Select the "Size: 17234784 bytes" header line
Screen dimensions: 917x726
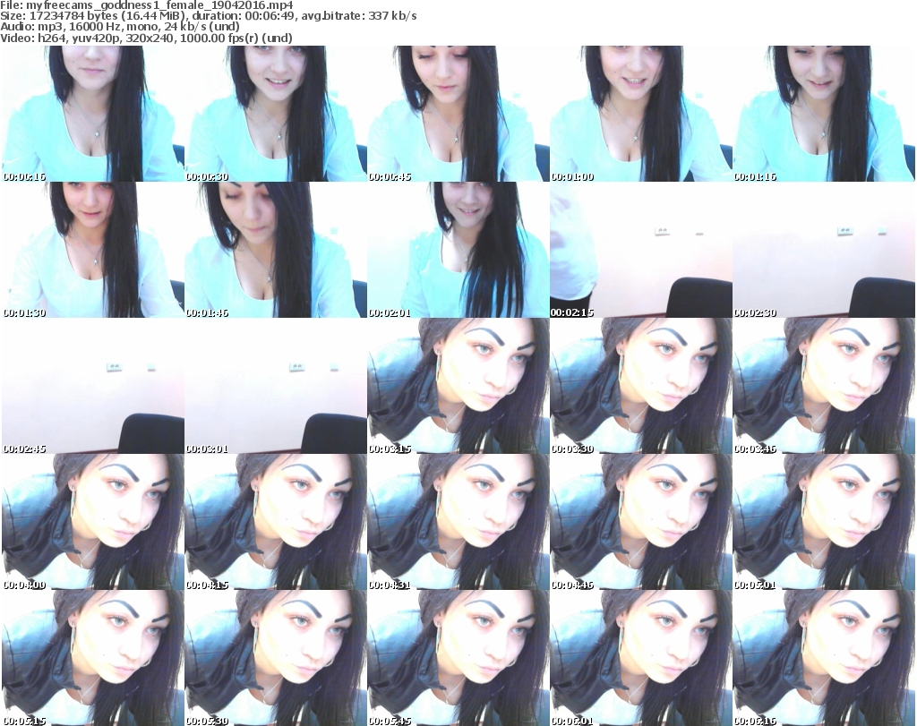tap(208, 16)
